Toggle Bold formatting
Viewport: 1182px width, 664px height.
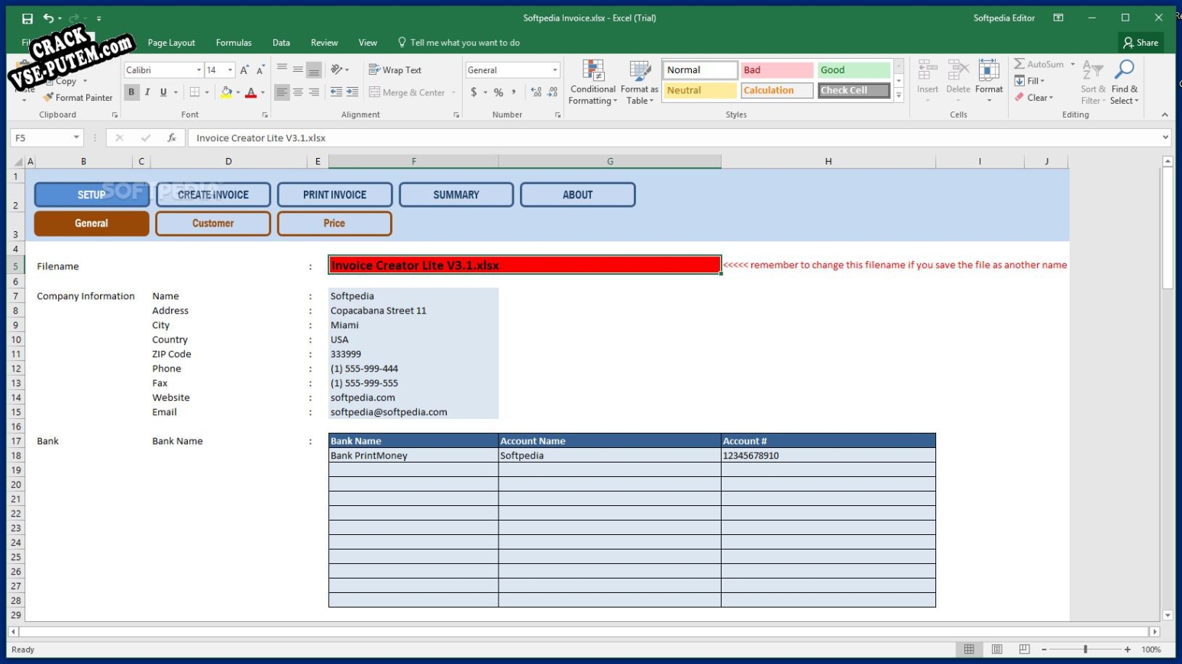click(x=131, y=92)
